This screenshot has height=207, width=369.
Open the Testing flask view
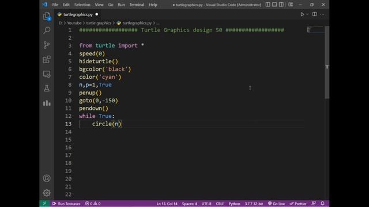47,88
